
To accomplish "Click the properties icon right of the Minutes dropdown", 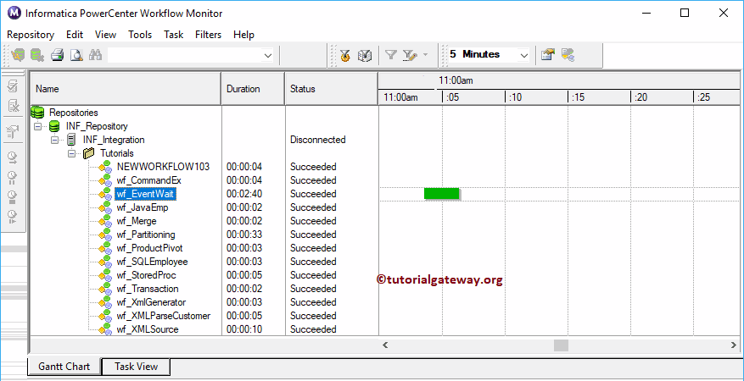I will tap(547, 55).
